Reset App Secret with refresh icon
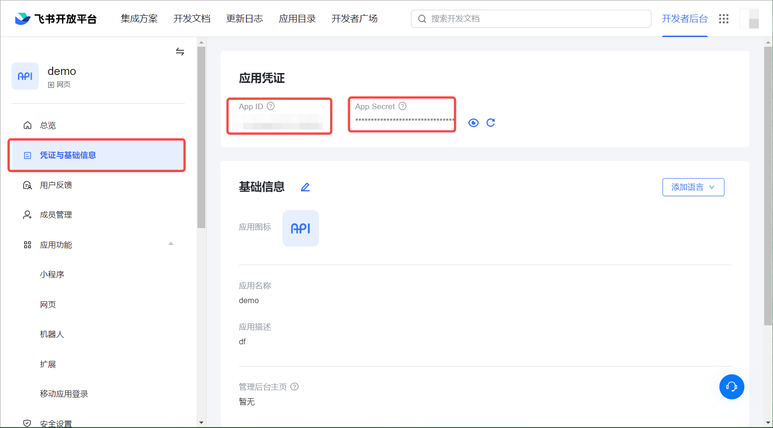 click(x=491, y=123)
